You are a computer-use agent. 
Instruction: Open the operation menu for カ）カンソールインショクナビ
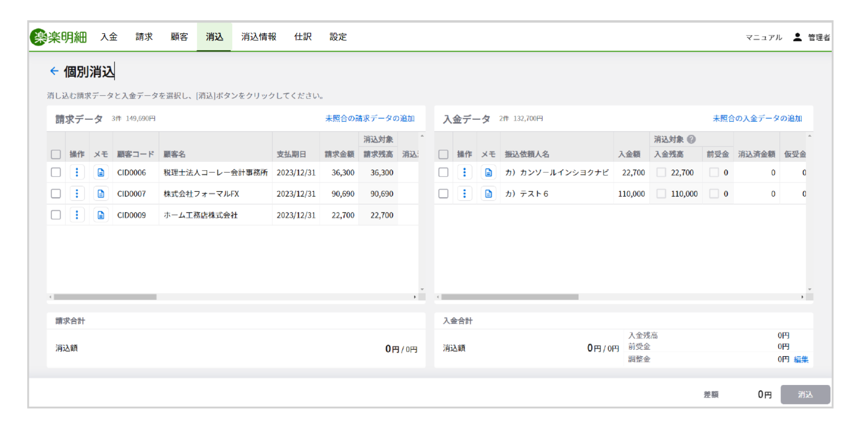pos(465,172)
